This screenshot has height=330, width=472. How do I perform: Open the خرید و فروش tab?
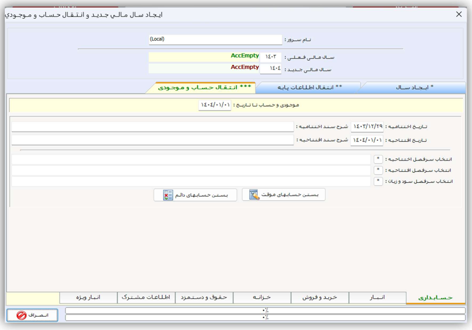coord(319,297)
